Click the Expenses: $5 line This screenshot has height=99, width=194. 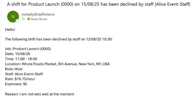pos(16,84)
